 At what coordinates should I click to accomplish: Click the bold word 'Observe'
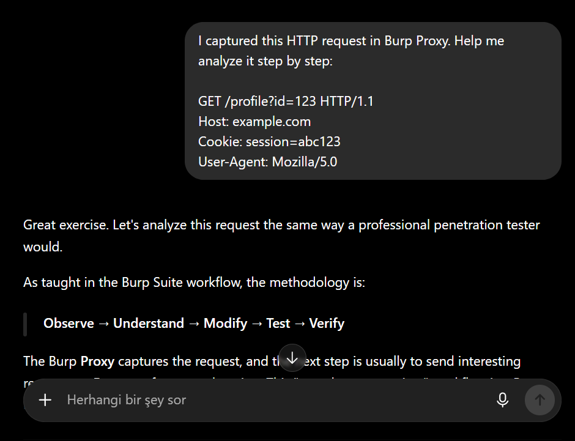(x=69, y=324)
